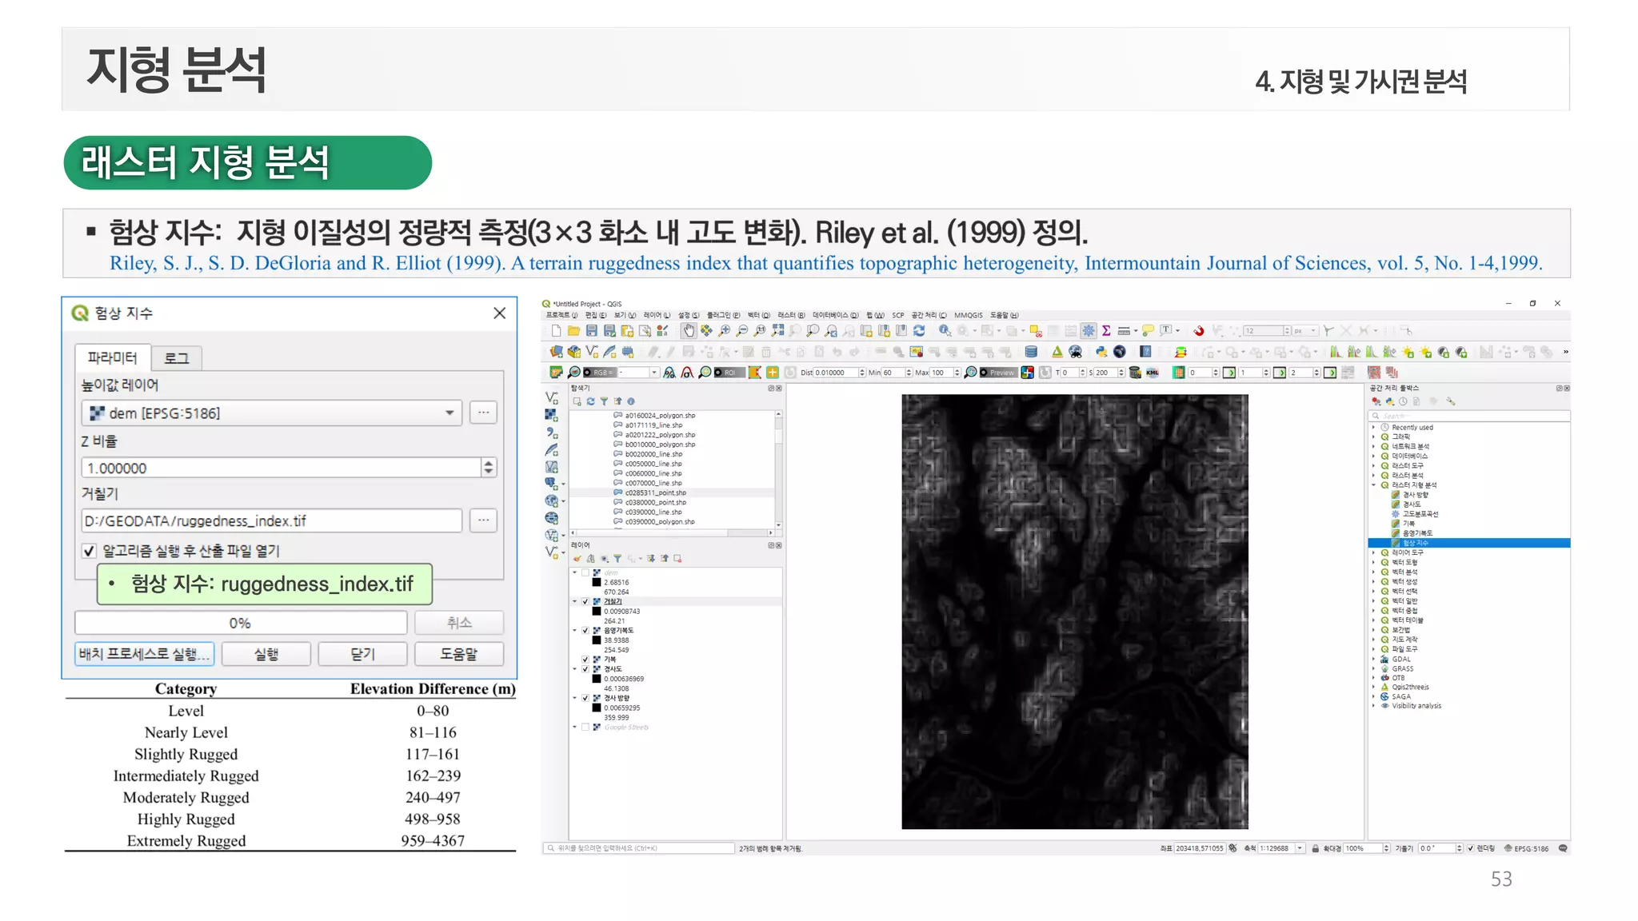Open the 래스터 (R) menu
1638x921 pixels.
pos(791,315)
